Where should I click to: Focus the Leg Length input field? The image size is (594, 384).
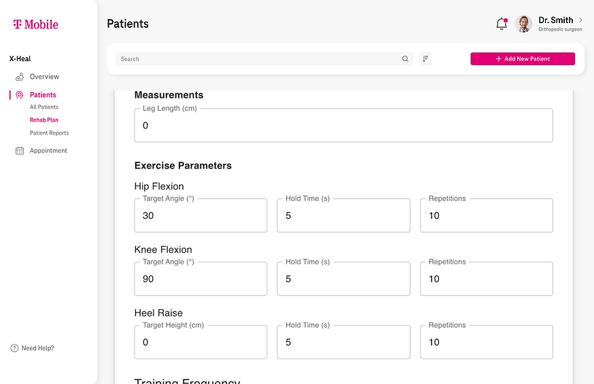coord(343,126)
